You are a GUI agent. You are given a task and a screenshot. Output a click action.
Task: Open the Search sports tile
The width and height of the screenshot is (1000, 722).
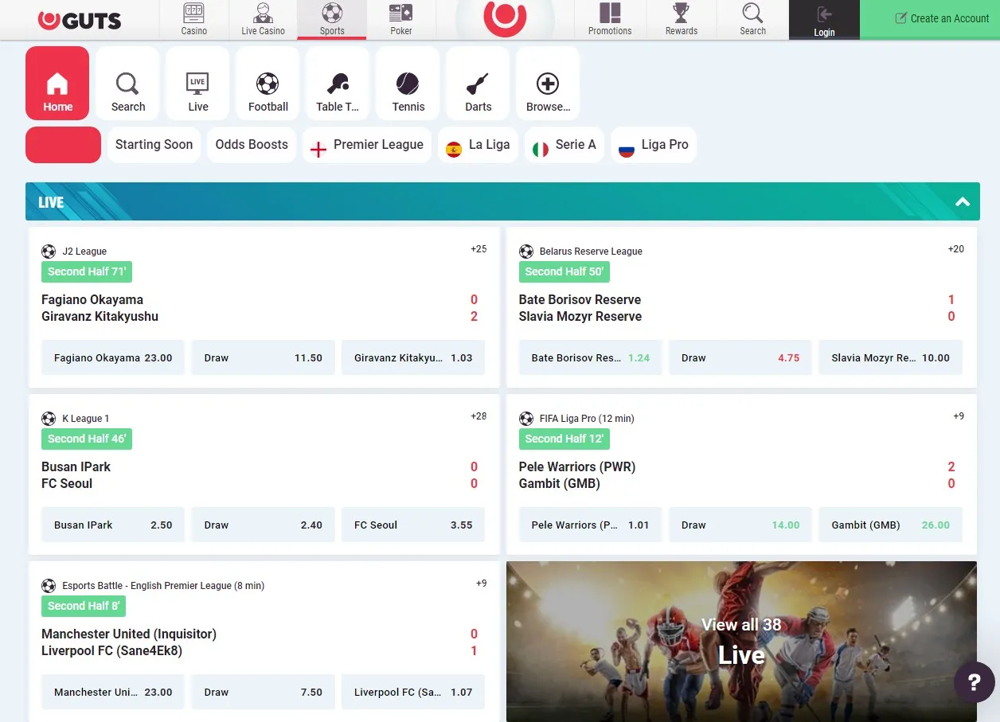(x=127, y=84)
